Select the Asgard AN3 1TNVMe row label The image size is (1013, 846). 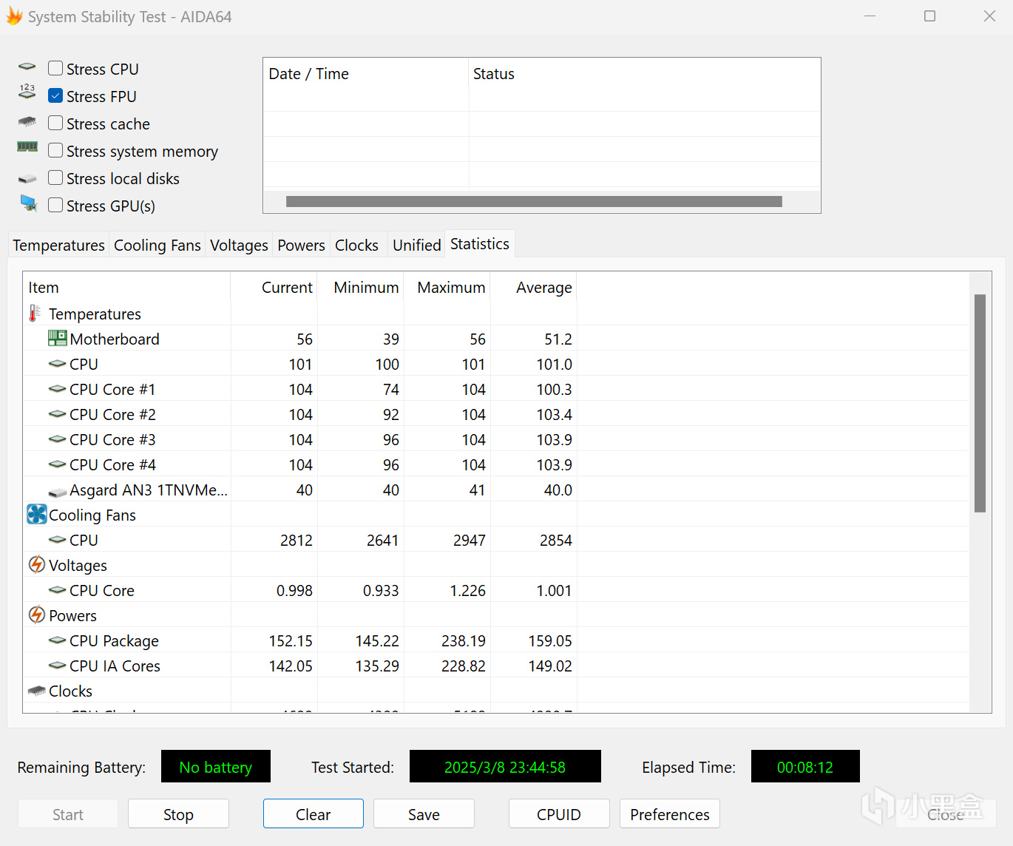pyautogui.click(x=149, y=490)
